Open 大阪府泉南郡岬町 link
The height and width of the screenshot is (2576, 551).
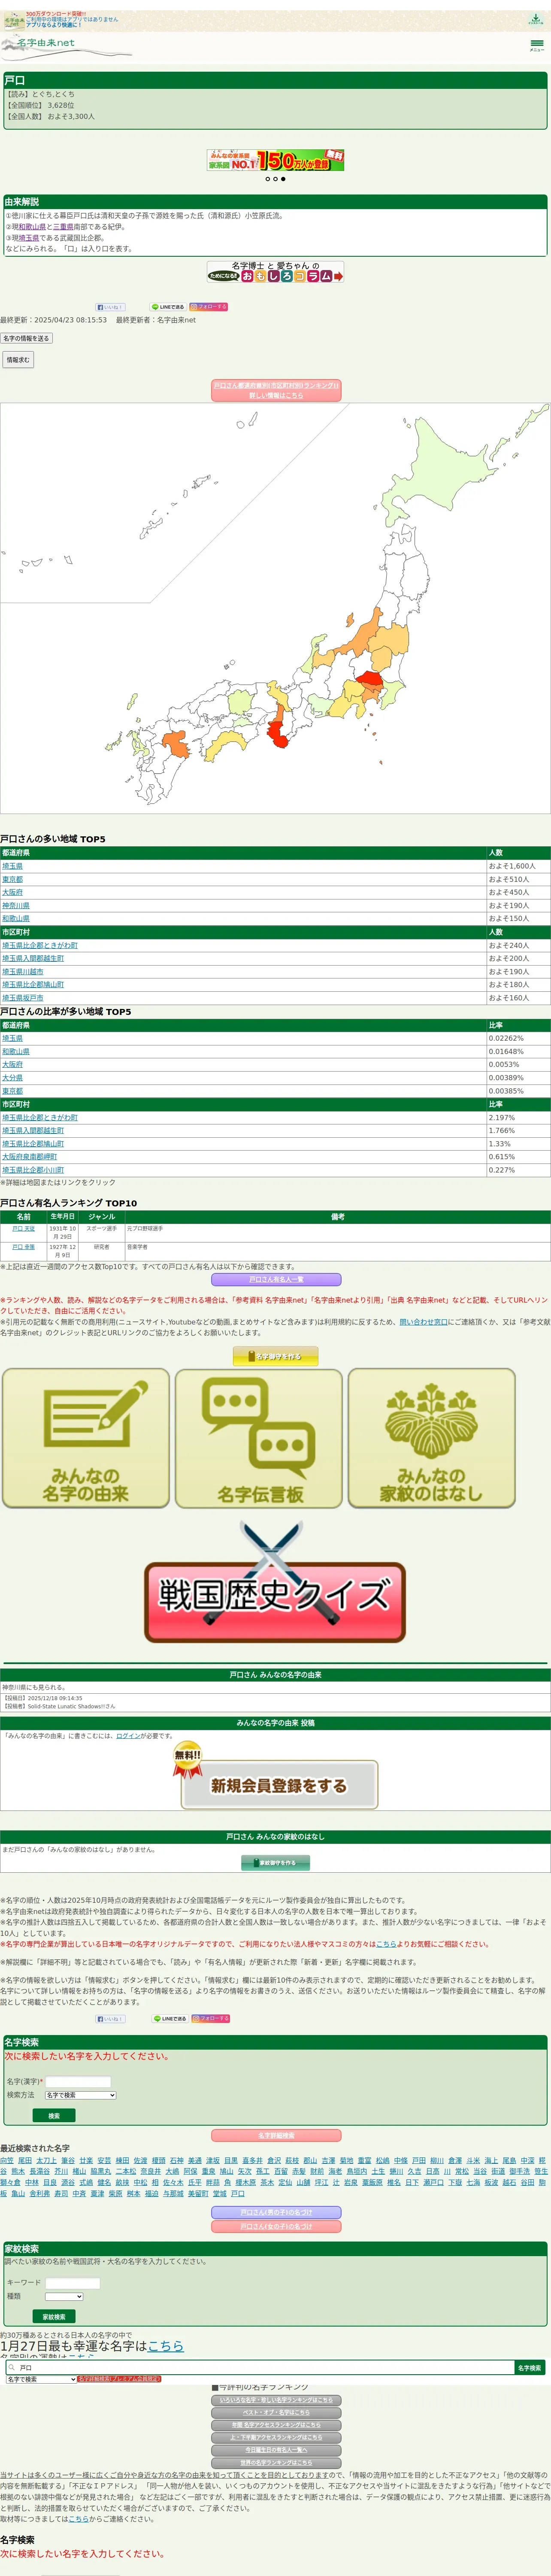coord(29,1157)
